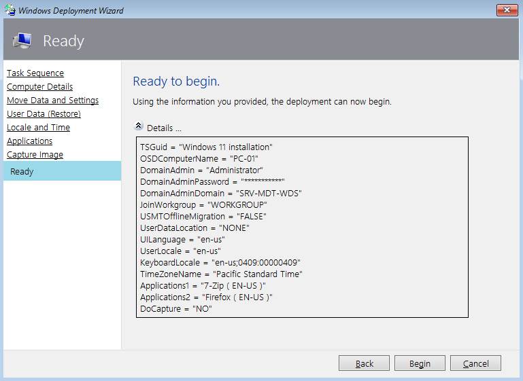The height and width of the screenshot is (381, 523).
Task: Open the User Data (Restore) step
Action: click(x=44, y=114)
